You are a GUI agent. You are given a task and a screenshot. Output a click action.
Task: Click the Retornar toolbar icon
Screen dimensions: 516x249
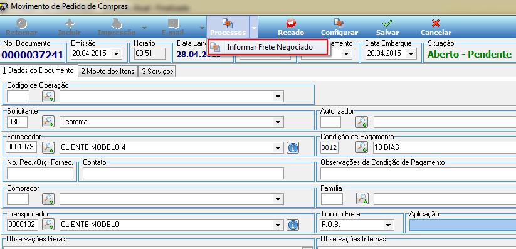(x=22, y=23)
